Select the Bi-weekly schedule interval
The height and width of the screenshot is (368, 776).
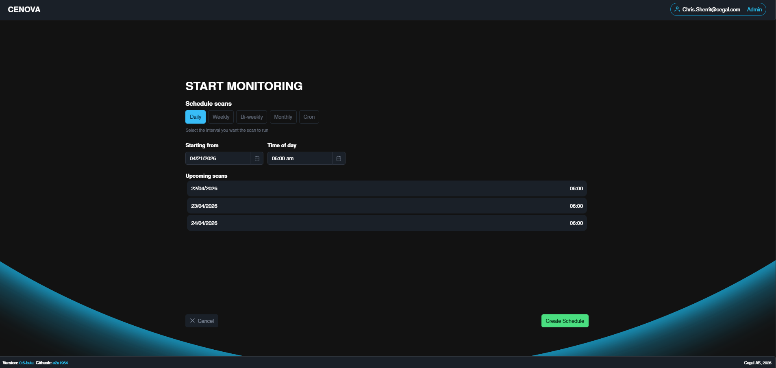(252, 117)
